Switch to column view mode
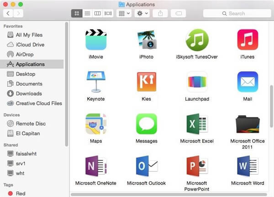 click(97, 14)
